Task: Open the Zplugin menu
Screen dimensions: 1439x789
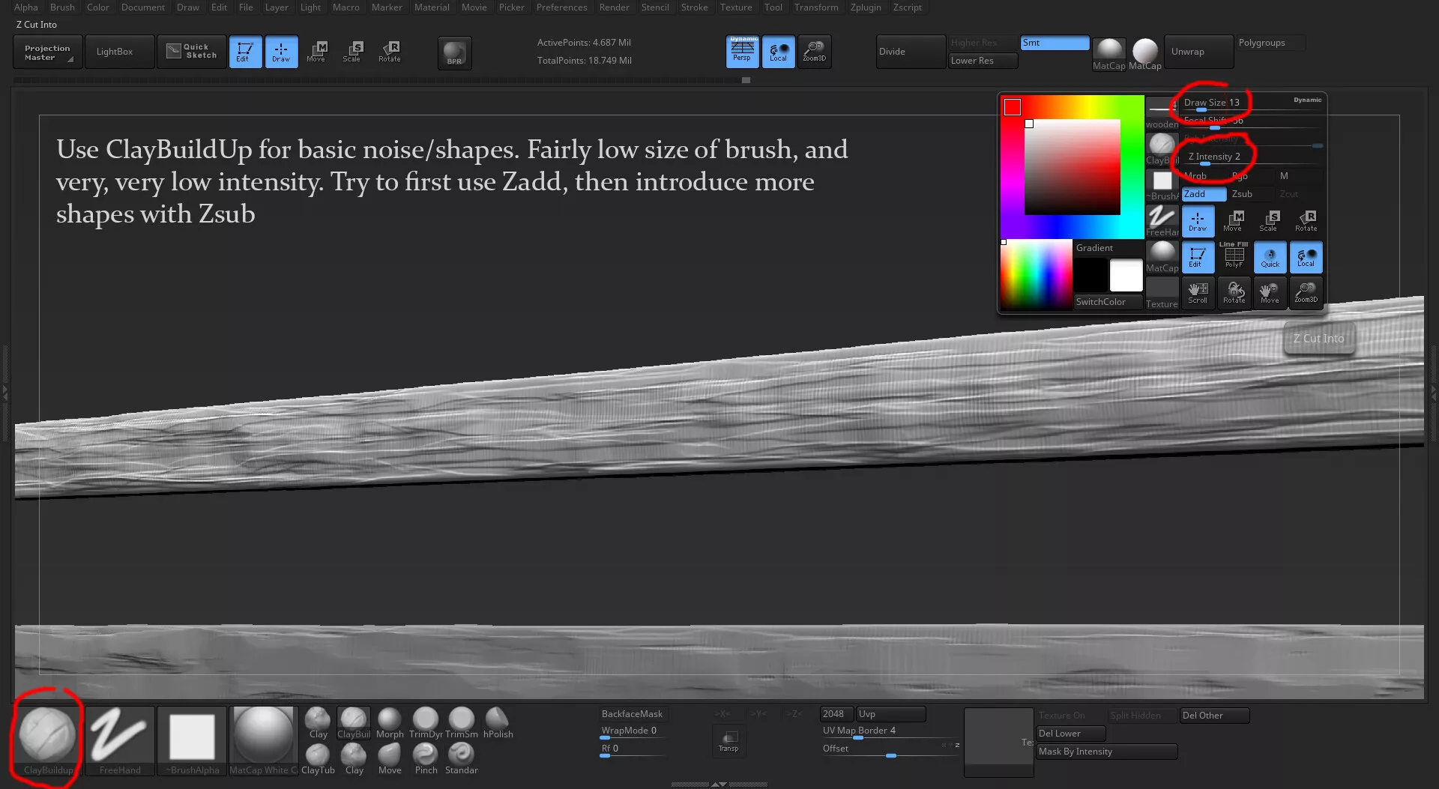Action: pos(865,7)
